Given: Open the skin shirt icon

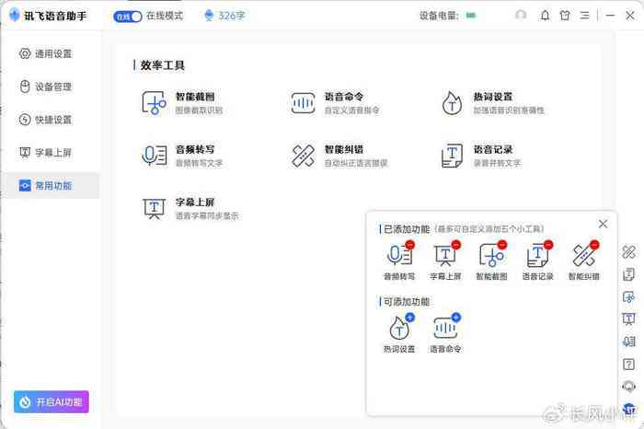Looking at the screenshot, I should 565,16.
